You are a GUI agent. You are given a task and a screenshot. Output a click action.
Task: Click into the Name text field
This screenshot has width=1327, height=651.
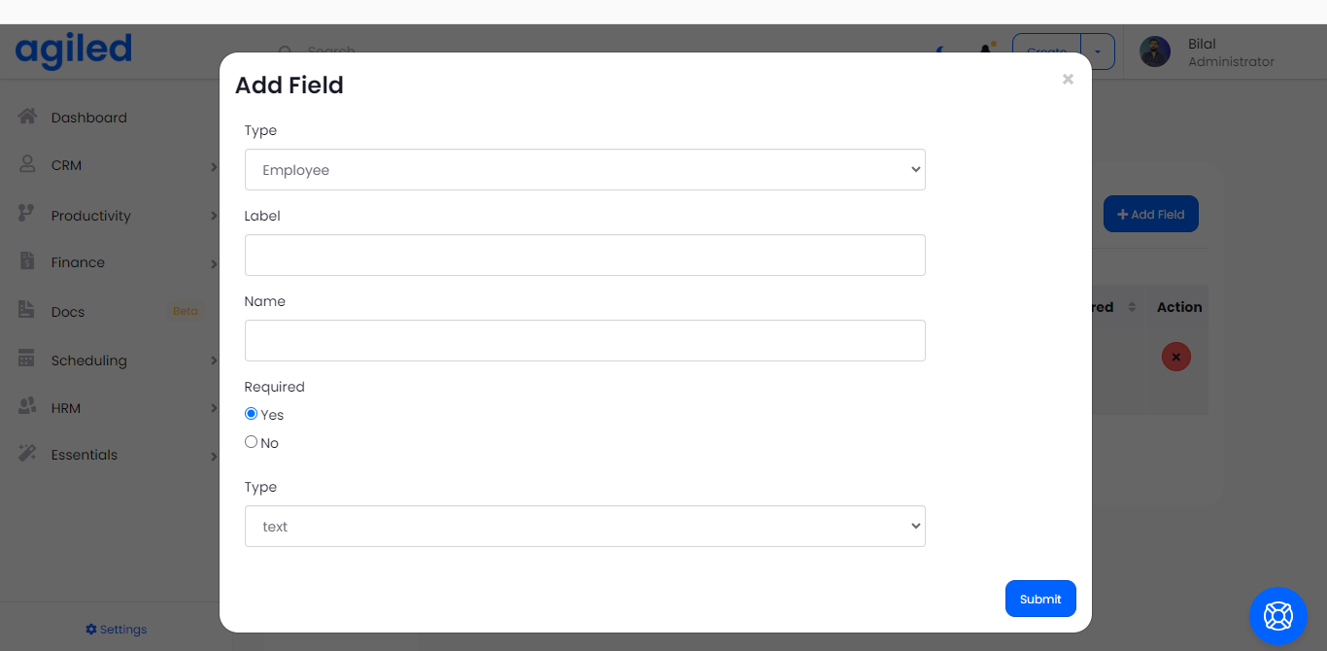click(x=585, y=341)
